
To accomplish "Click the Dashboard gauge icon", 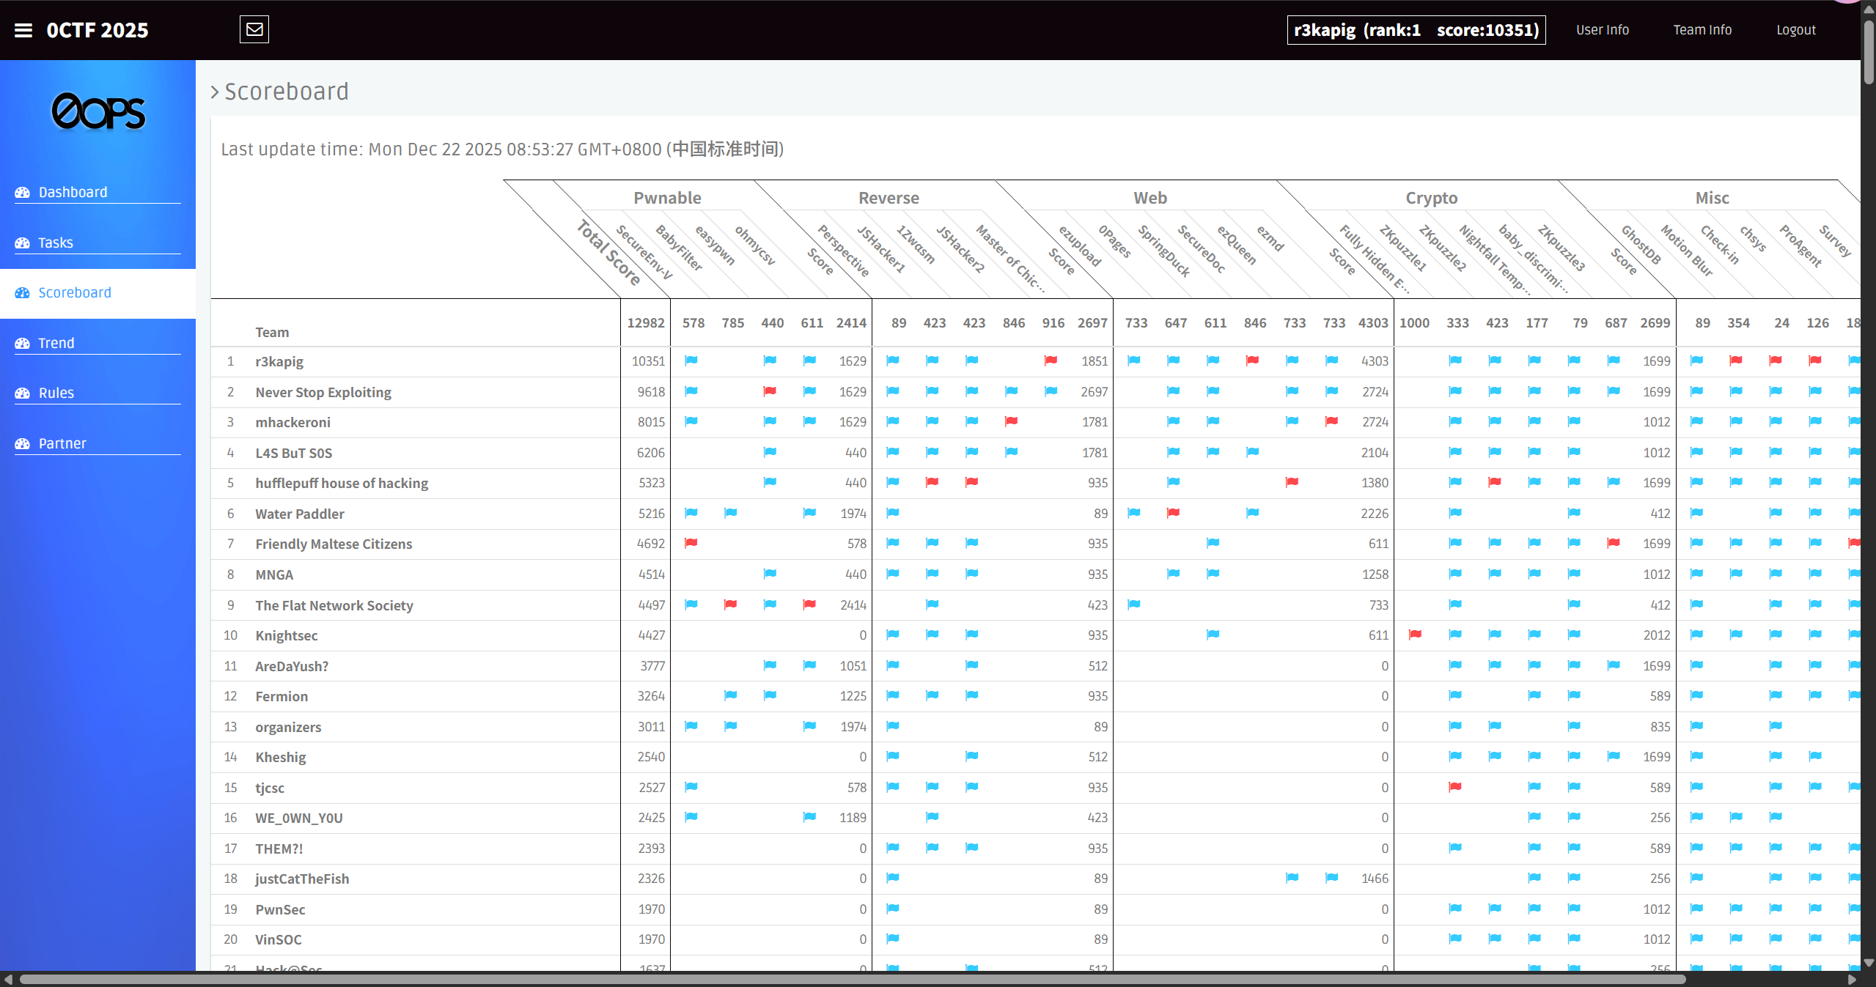I will coord(23,193).
